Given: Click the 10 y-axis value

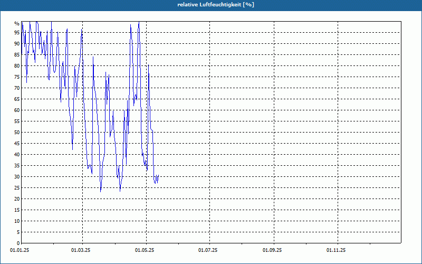Looking at the screenshot, I should 17,221.
